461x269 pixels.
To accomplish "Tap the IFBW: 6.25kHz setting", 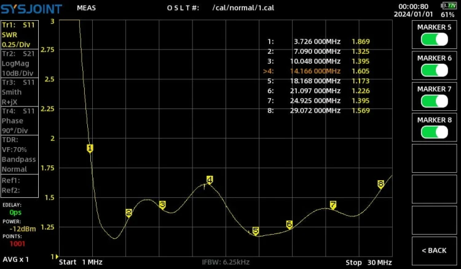I will coord(226,262).
